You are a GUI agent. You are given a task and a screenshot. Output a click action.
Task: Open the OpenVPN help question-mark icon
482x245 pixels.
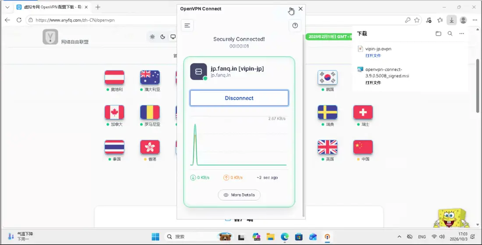coord(295,25)
